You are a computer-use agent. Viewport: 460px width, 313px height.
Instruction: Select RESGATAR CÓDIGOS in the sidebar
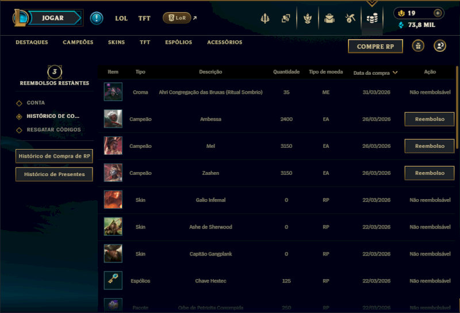pos(53,130)
